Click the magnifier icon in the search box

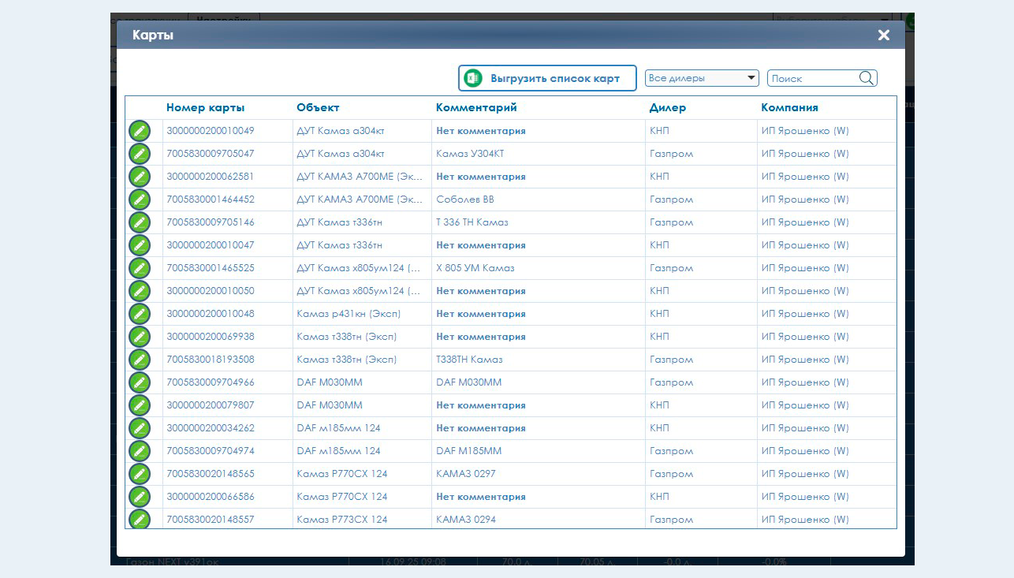866,78
